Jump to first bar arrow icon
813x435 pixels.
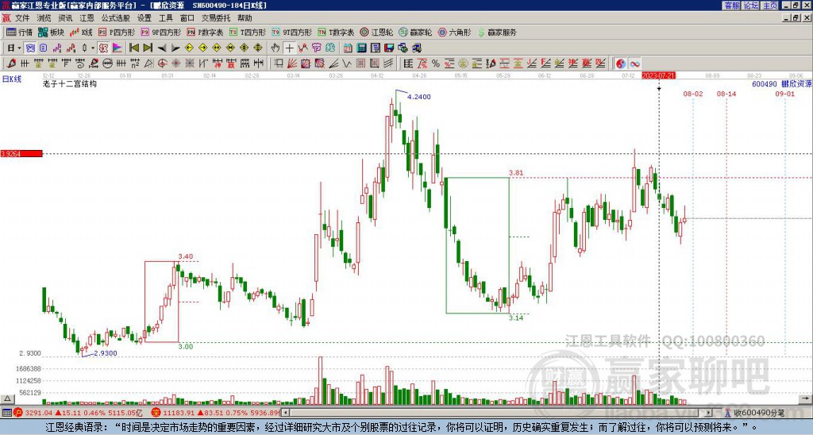[133, 48]
